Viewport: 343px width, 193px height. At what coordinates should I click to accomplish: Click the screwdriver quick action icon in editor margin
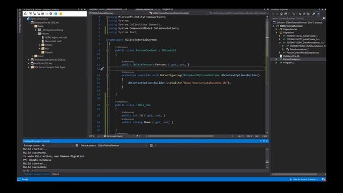pos(102,69)
